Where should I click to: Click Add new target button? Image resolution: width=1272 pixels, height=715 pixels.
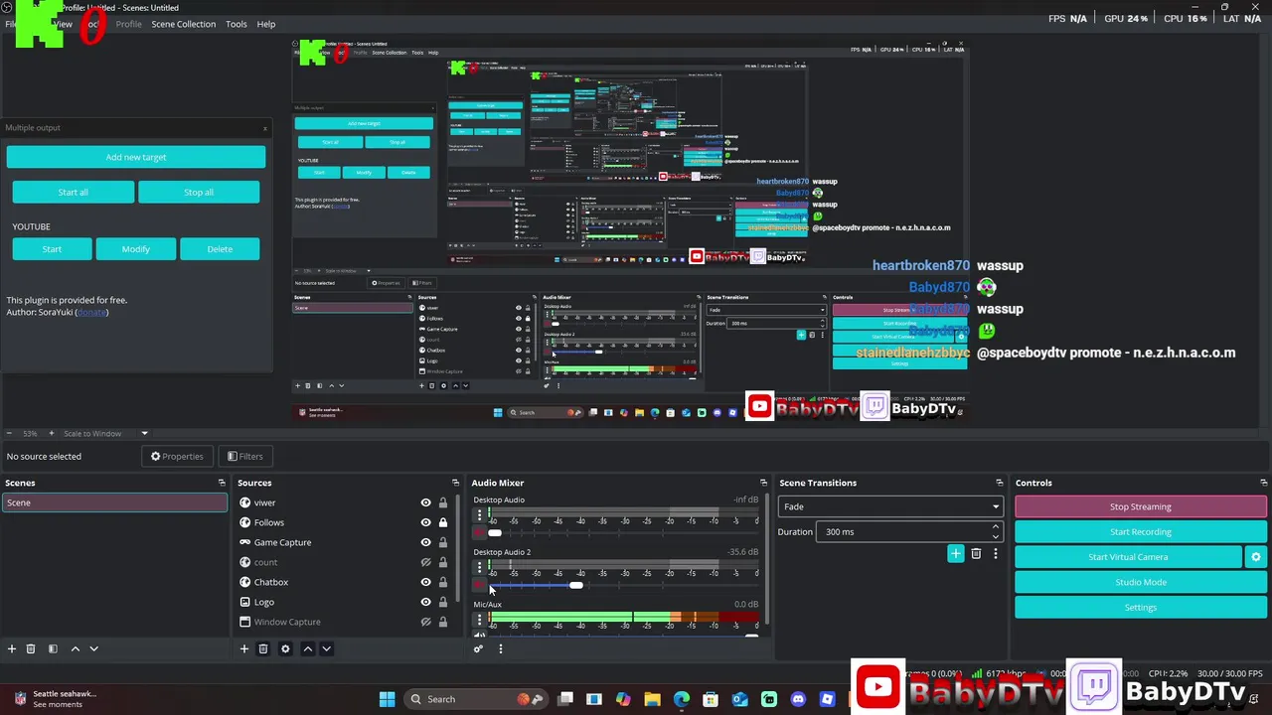click(136, 157)
